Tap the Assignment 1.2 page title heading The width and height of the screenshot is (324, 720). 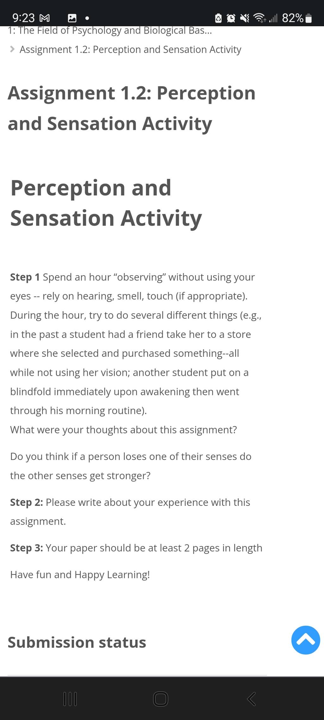pyautogui.click(x=132, y=108)
